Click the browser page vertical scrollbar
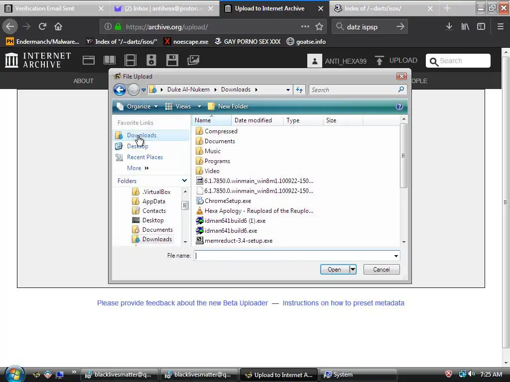 506,202
